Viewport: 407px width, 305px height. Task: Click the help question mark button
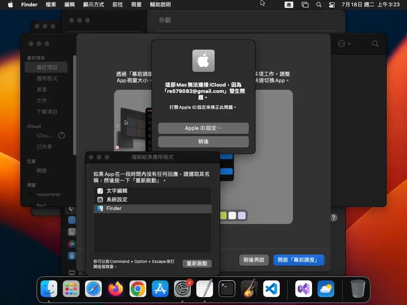point(334,218)
